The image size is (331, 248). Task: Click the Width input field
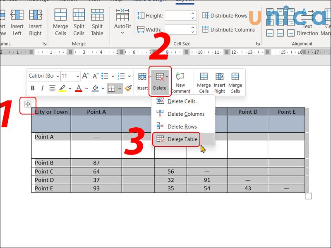click(x=177, y=29)
